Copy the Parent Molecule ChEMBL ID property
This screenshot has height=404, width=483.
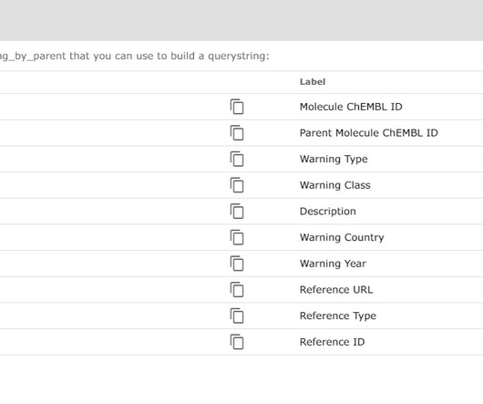237,133
